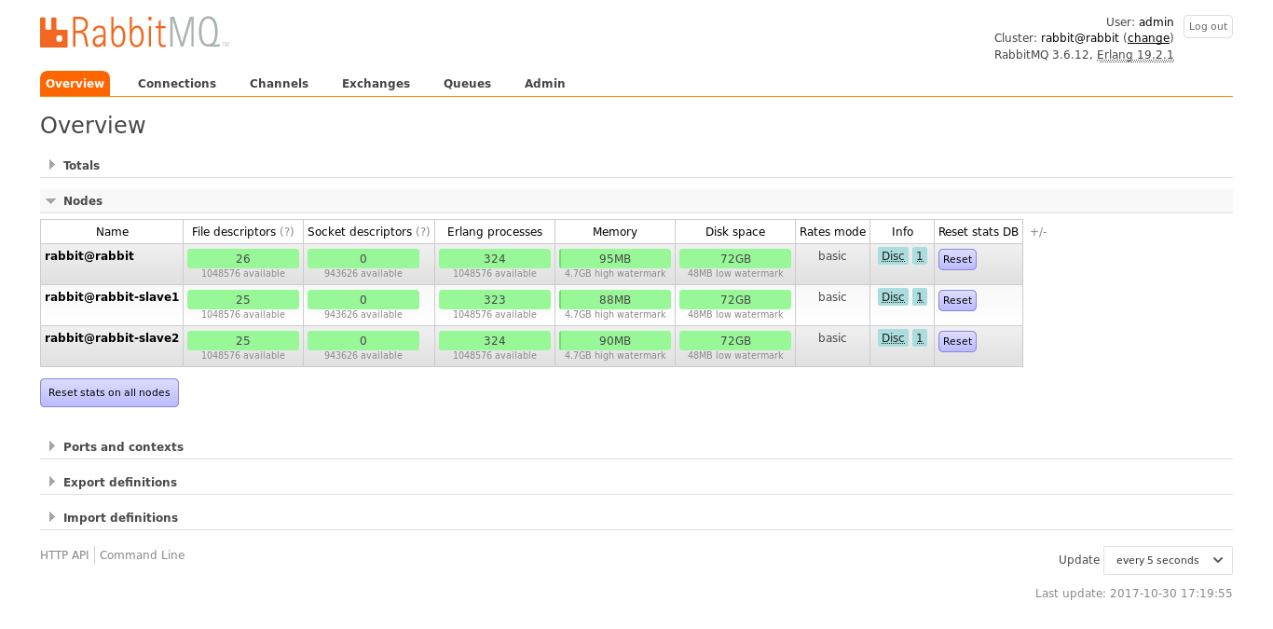Image resolution: width=1273 pixels, height=629 pixels.
Task: Open the update interval dropdown
Action: 1168,560
